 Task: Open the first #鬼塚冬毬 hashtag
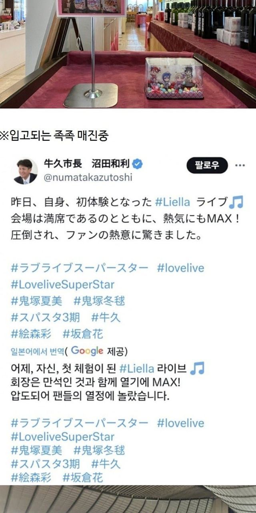click(99, 301)
